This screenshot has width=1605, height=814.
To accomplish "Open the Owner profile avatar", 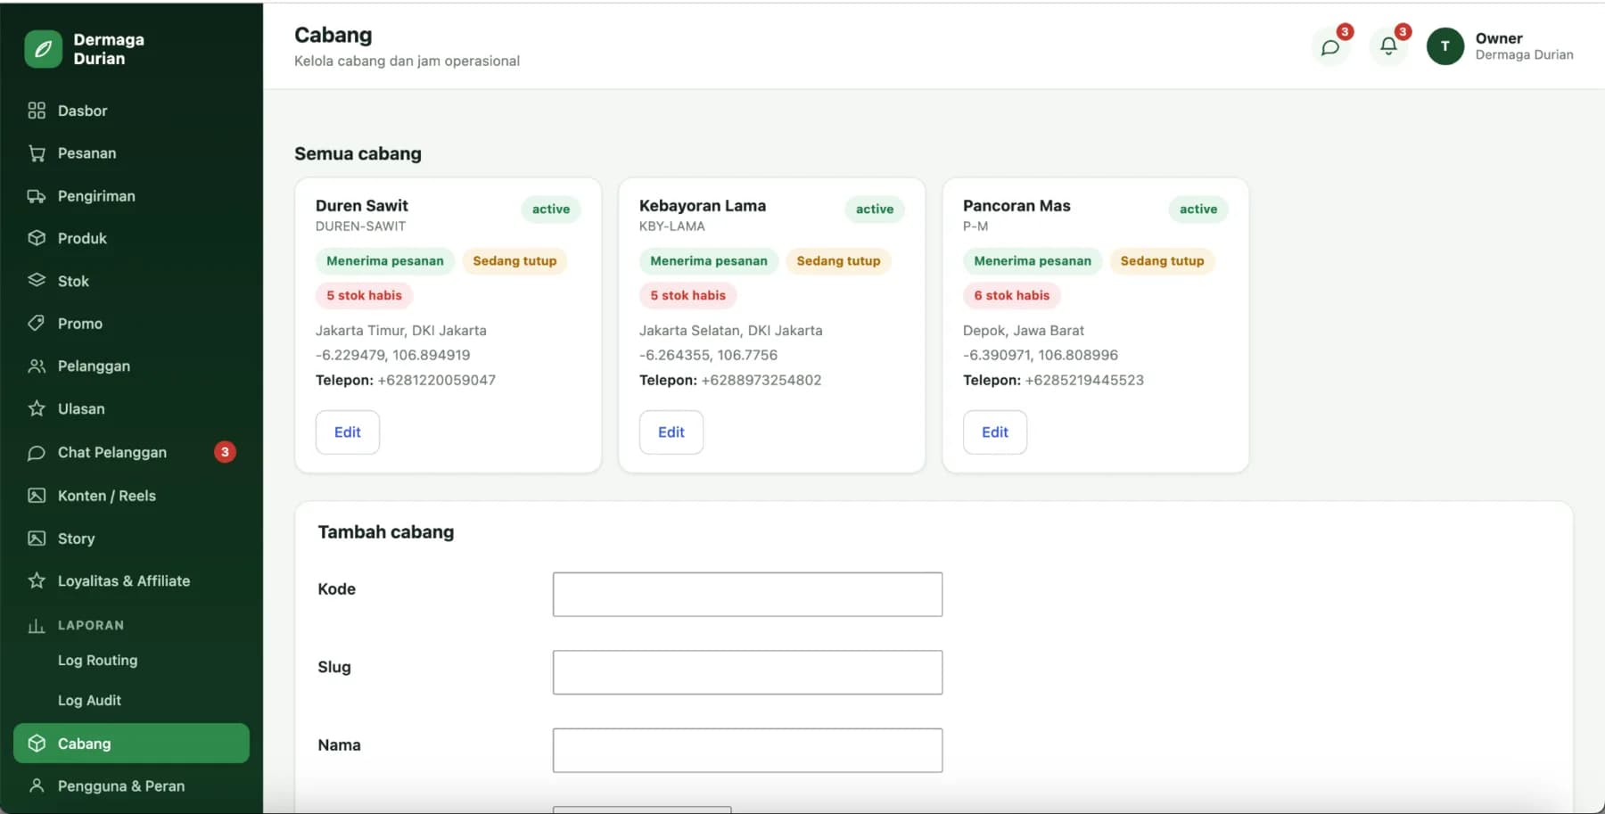I will 1445,46.
